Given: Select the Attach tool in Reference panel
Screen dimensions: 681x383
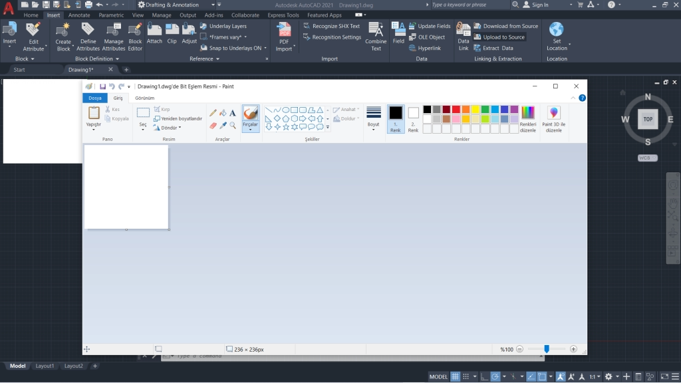Looking at the screenshot, I should point(154,35).
